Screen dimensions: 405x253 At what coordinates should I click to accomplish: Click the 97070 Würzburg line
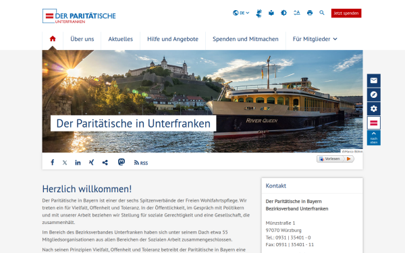point(283,230)
